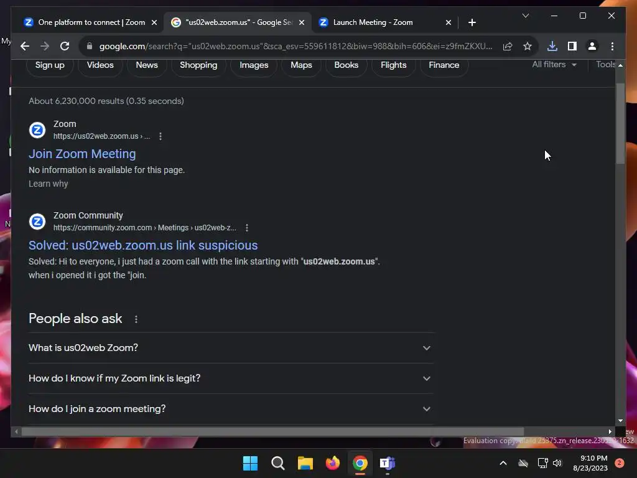Open the Tools option

pos(605,64)
